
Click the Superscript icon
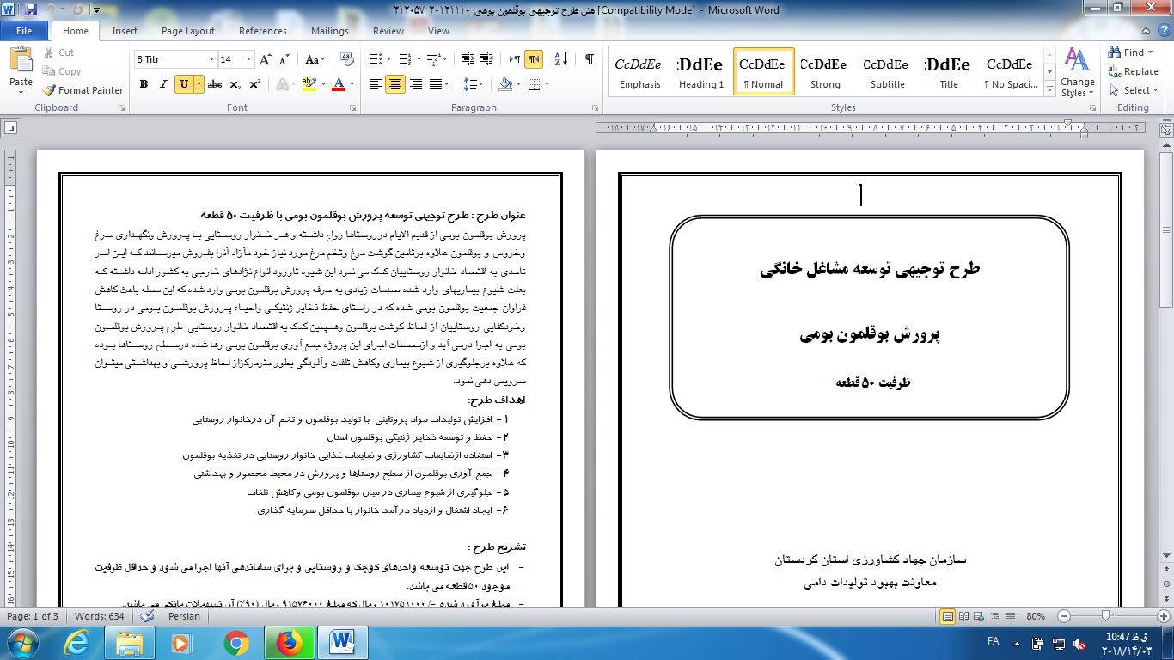click(x=254, y=84)
